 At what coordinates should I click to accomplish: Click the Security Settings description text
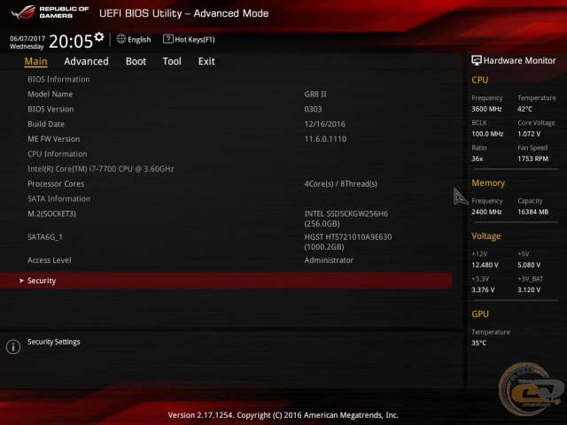pos(54,342)
